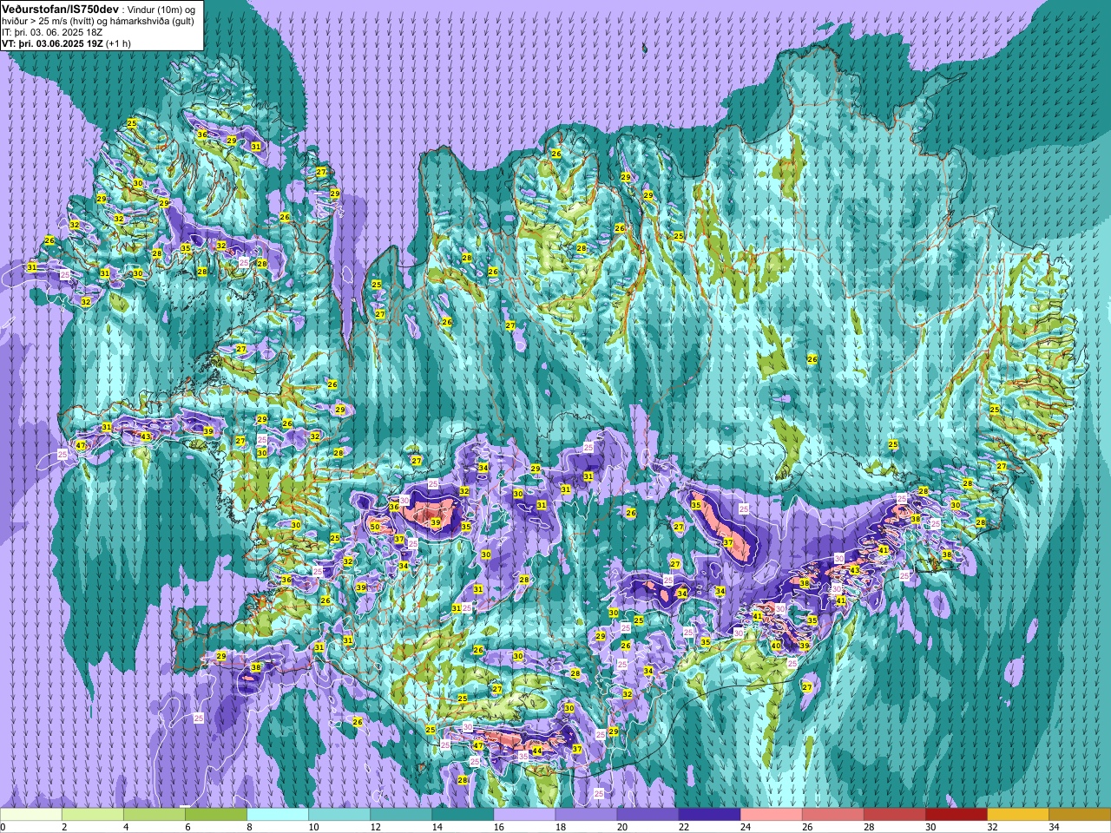This screenshot has height=833, width=1111.
Task: Pick the 20–22 m/s purple legend swatch
Action: pyautogui.click(x=648, y=815)
